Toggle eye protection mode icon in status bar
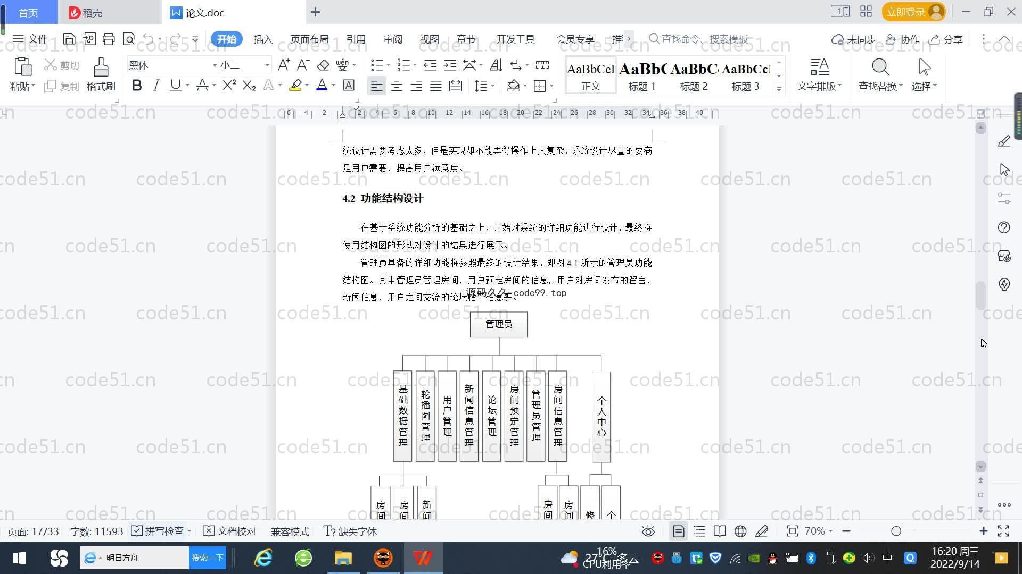Screen dimensions: 1022x574 [x=648, y=531]
